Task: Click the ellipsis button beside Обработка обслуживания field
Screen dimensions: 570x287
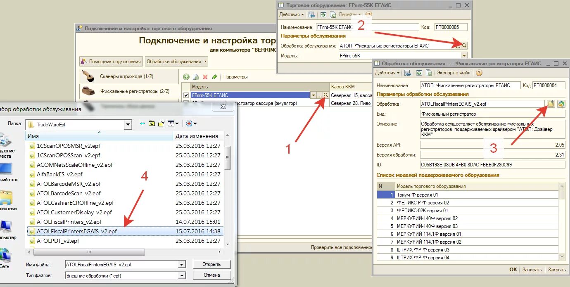Action: pos(458,46)
